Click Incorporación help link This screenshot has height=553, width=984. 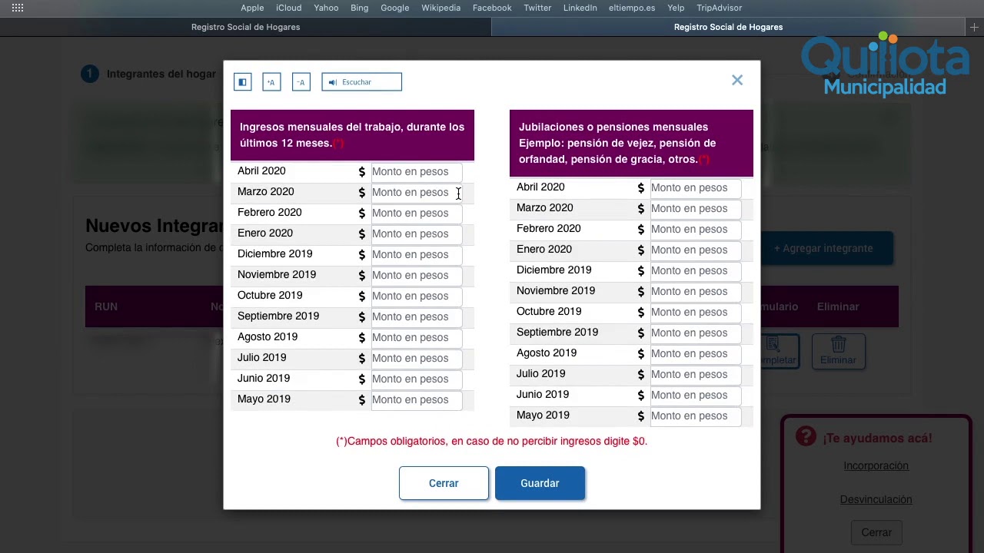tap(876, 465)
